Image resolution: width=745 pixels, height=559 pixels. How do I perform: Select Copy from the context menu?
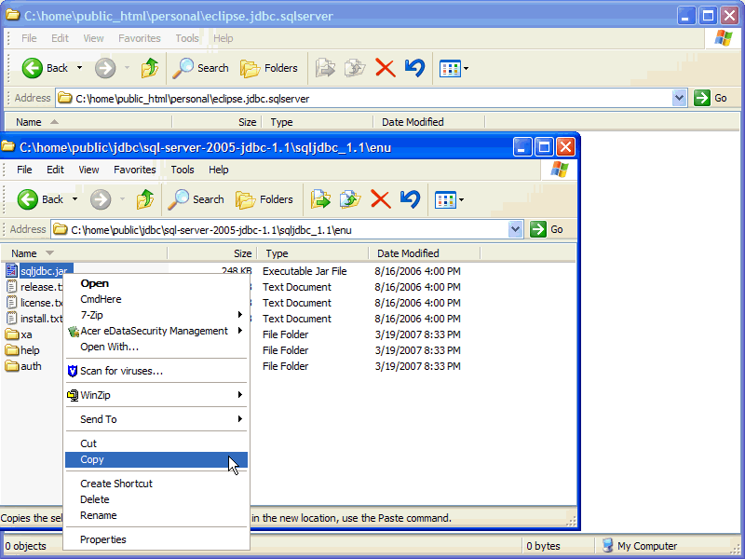pyautogui.click(x=92, y=459)
